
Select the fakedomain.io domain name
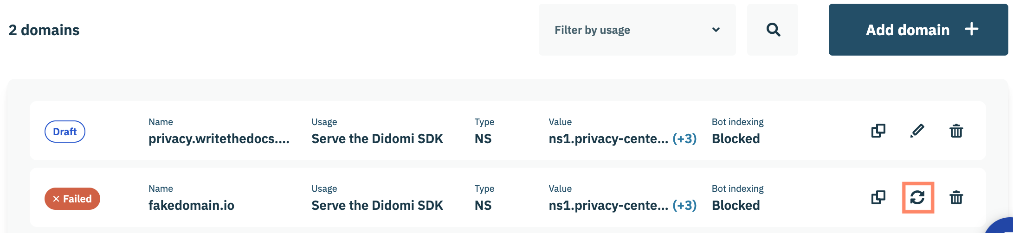tap(191, 205)
